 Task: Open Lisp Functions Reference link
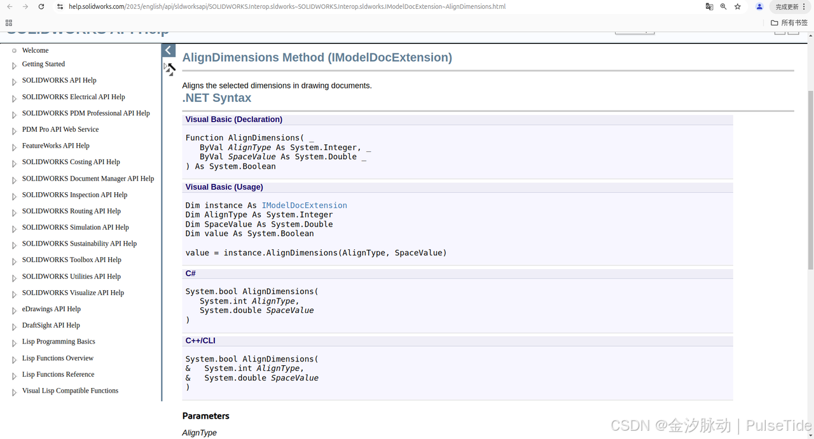[x=58, y=375]
